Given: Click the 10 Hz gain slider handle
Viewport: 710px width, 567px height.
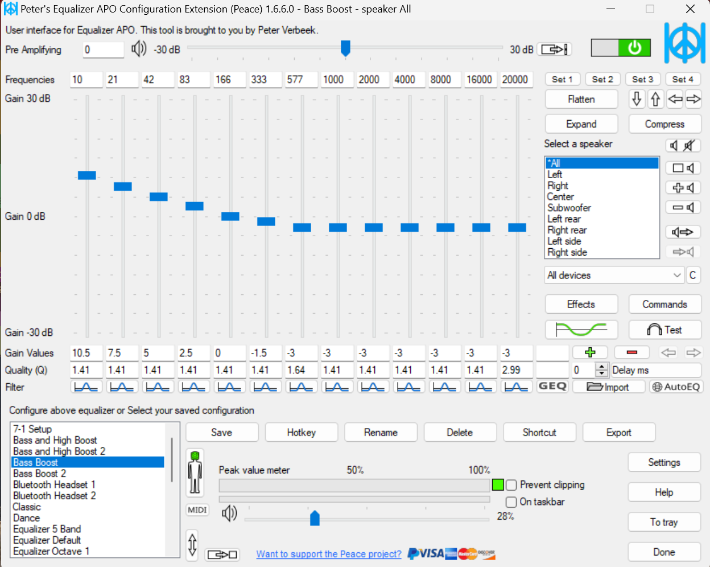Looking at the screenshot, I should [x=87, y=175].
